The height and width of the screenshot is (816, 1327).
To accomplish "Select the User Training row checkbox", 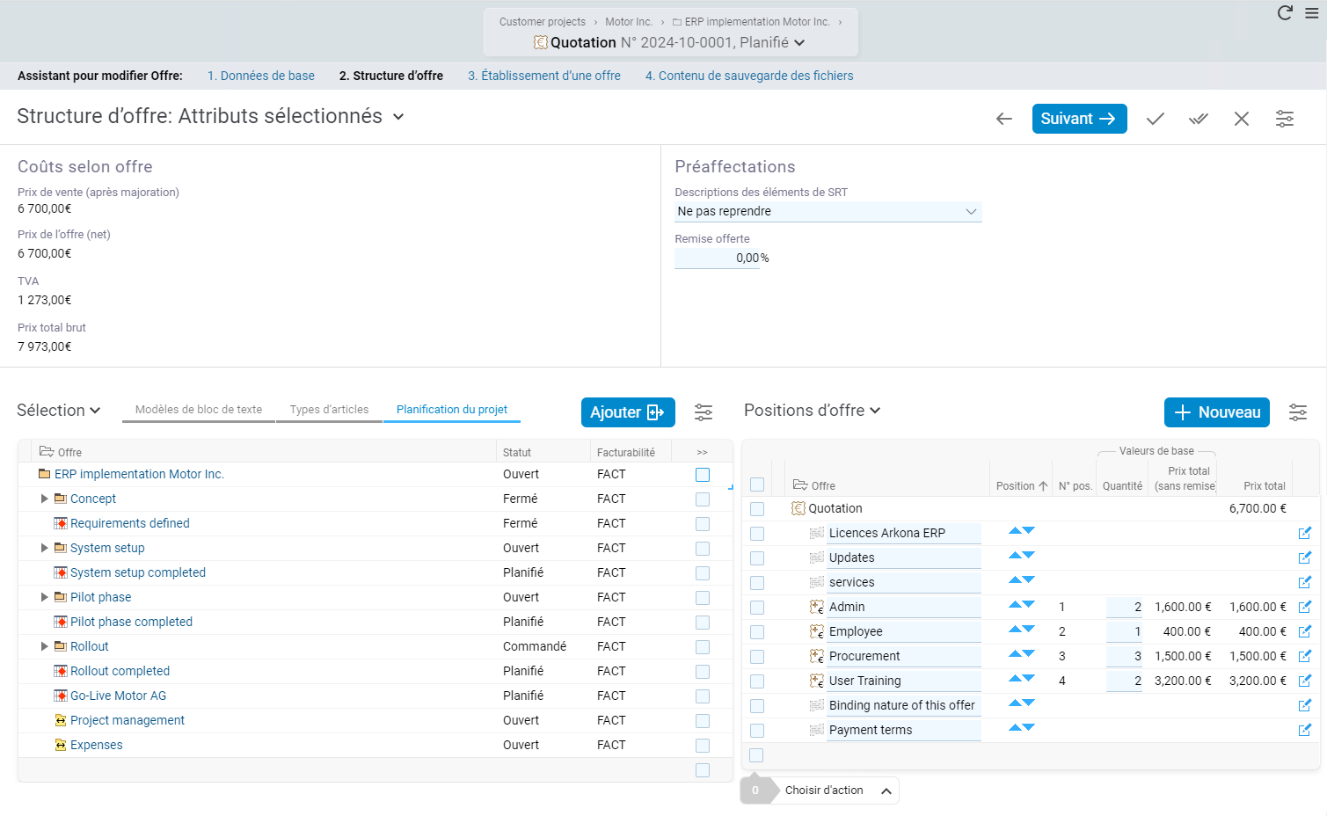I will (757, 681).
